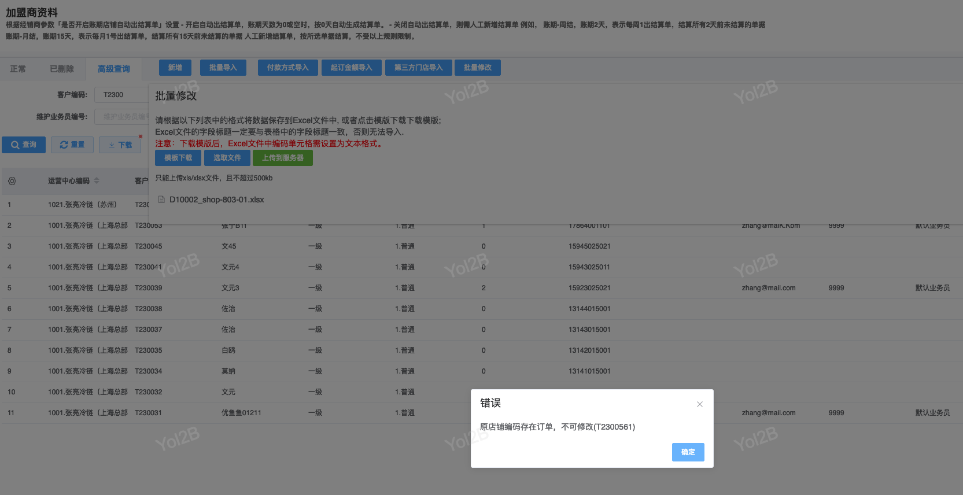Click store name 文元3
This screenshot has width=963, height=495.
click(230, 288)
